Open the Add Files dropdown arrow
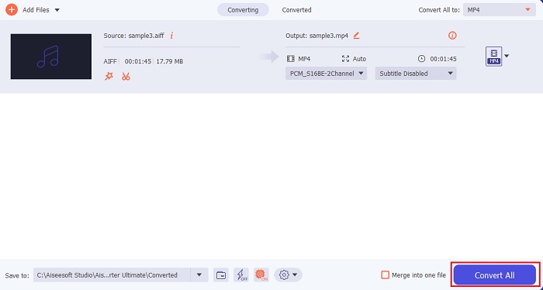Screen dimensions: 543x290 click(x=57, y=10)
